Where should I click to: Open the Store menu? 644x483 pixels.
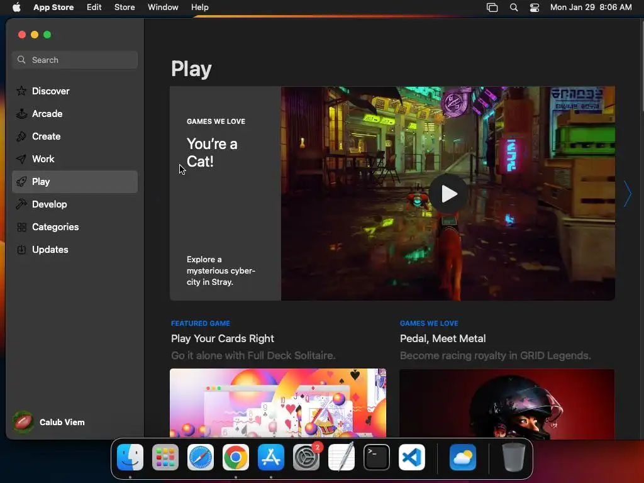(125, 8)
